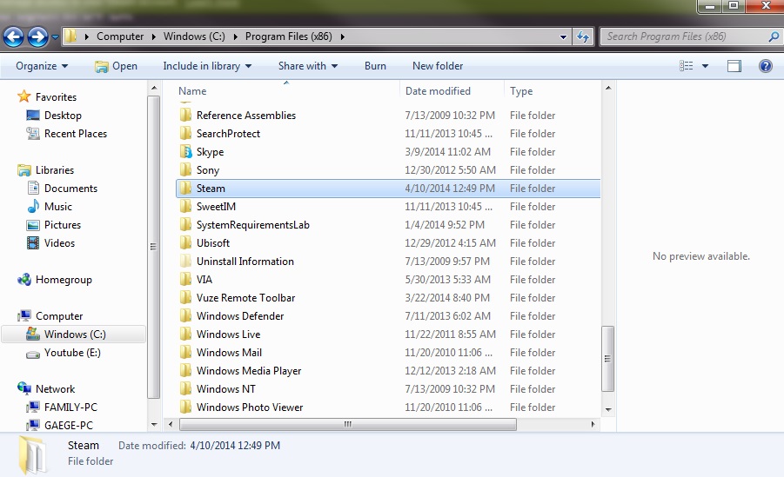Screen dimensions: 784x477
Task: Click the Refresh icon beside address bar
Action: 583,36
